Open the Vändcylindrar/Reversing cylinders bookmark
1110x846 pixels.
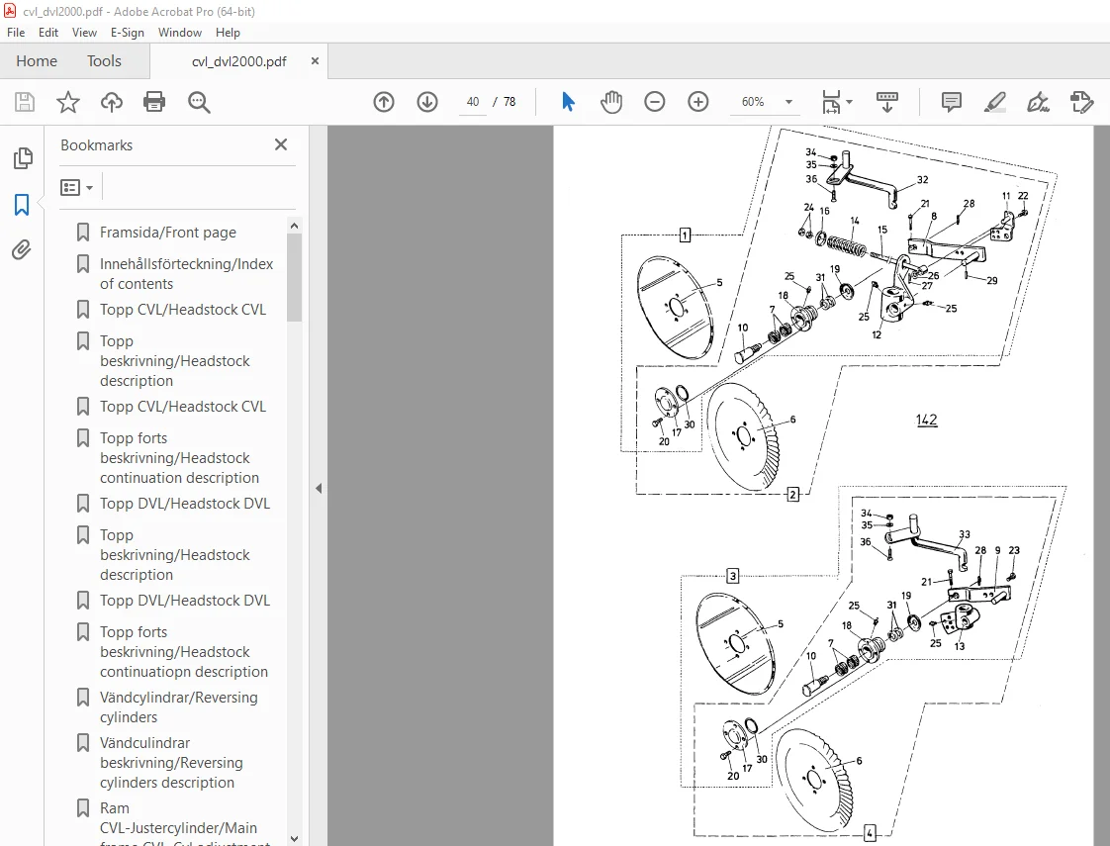pos(179,707)
